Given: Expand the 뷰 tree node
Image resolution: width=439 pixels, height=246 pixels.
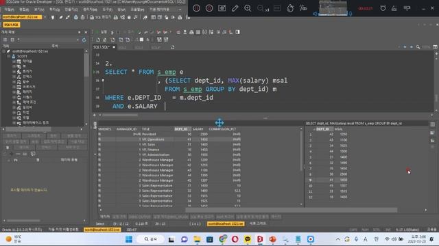Looking at the screenshot, I should tap(14, 66).
